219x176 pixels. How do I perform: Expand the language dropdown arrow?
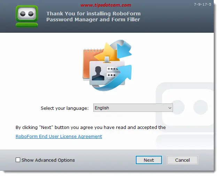[170, 108]
